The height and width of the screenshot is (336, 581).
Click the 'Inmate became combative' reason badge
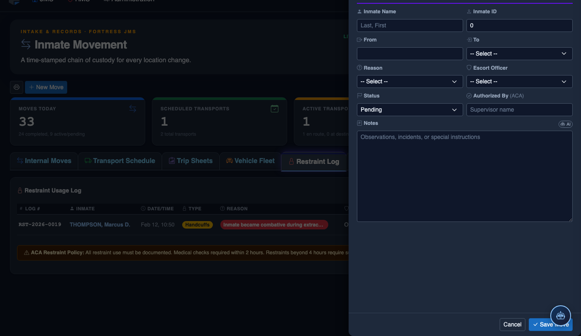(x=274, y=224)
